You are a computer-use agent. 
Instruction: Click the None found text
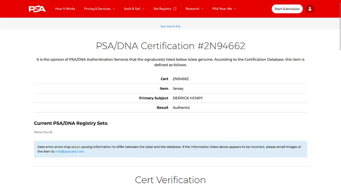click(x=43, y=132)
